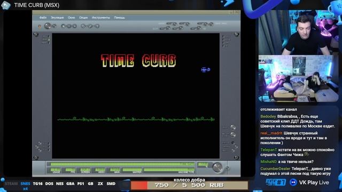Click the GBA platform label
This screenshot has width=342, height=192.
(70, 183)
